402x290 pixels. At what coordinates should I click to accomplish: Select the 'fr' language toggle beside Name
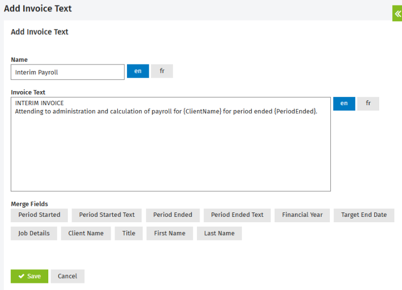tap(162, 71)
